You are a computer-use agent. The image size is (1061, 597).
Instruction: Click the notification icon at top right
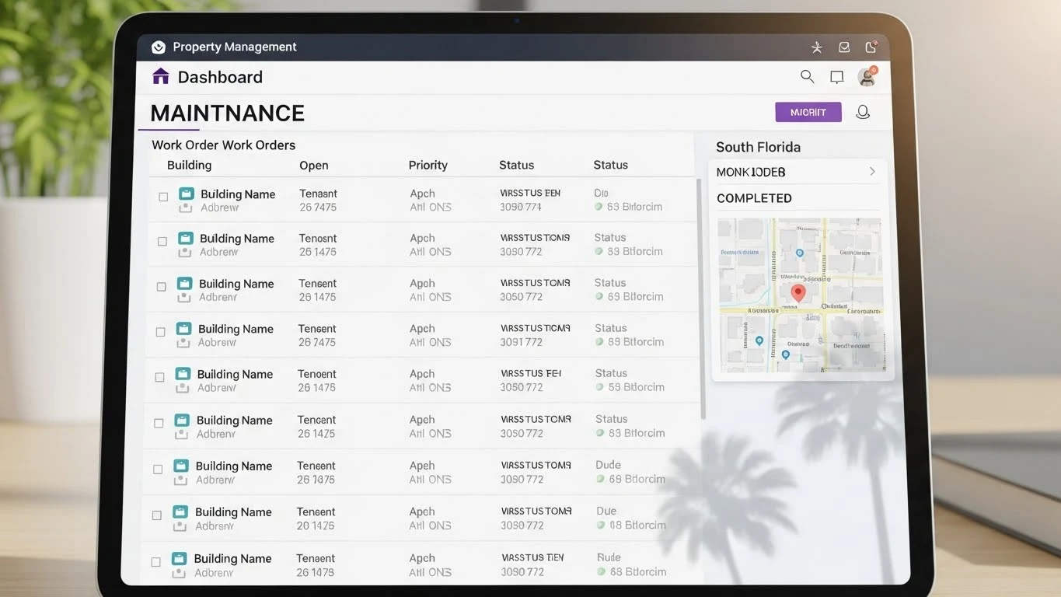871,47
